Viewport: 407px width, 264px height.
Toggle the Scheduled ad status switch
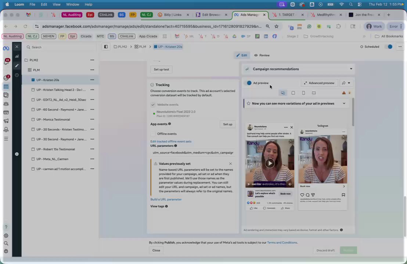[390, 47]
